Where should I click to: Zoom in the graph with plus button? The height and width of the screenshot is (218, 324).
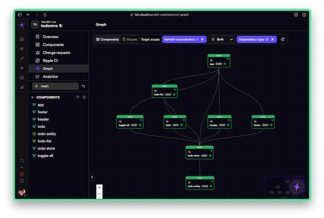click(x=99, y=187)
